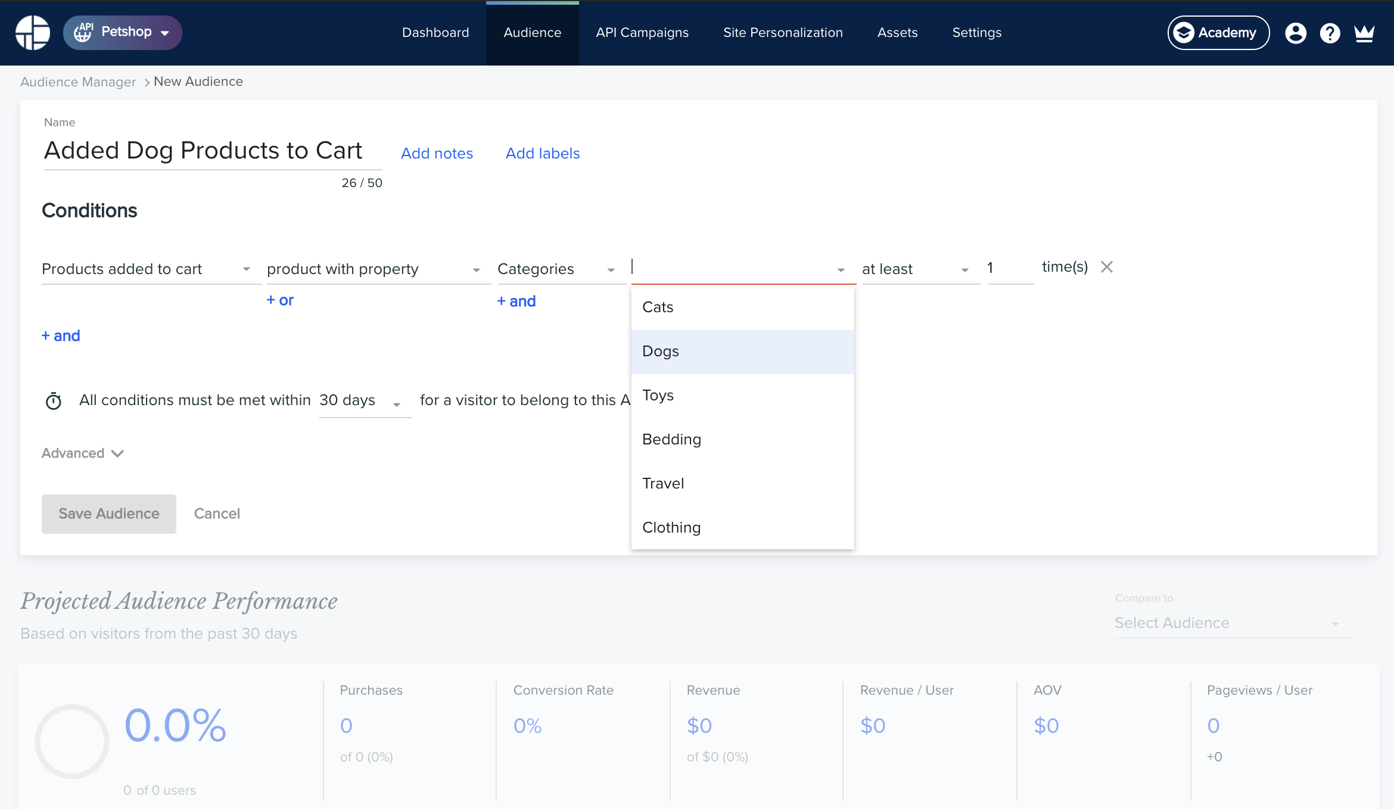Click the 0.0% audience share value
Screen dimensions: 1394x809
[175, 726]
